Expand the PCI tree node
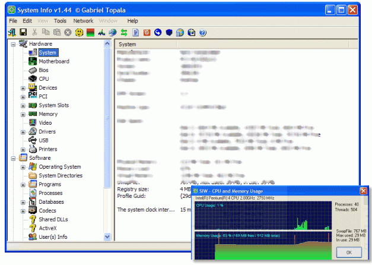 (23, 97)
